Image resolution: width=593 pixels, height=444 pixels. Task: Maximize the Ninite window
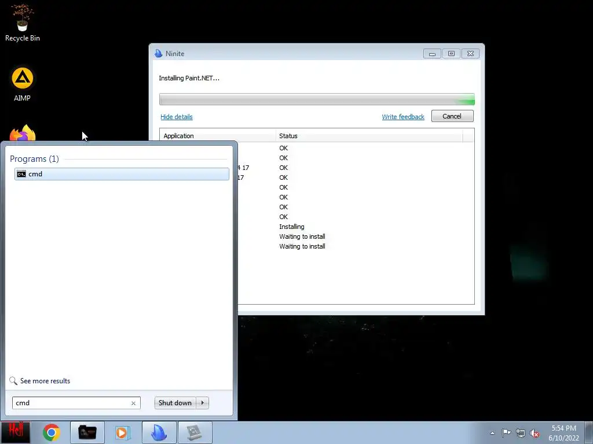click(x=451, y=54)
